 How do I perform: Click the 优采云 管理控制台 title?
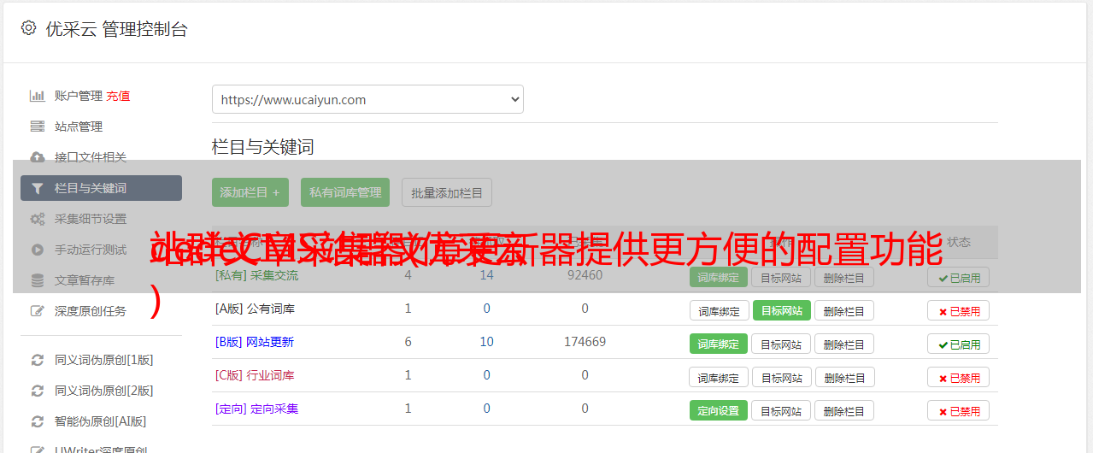116,29
